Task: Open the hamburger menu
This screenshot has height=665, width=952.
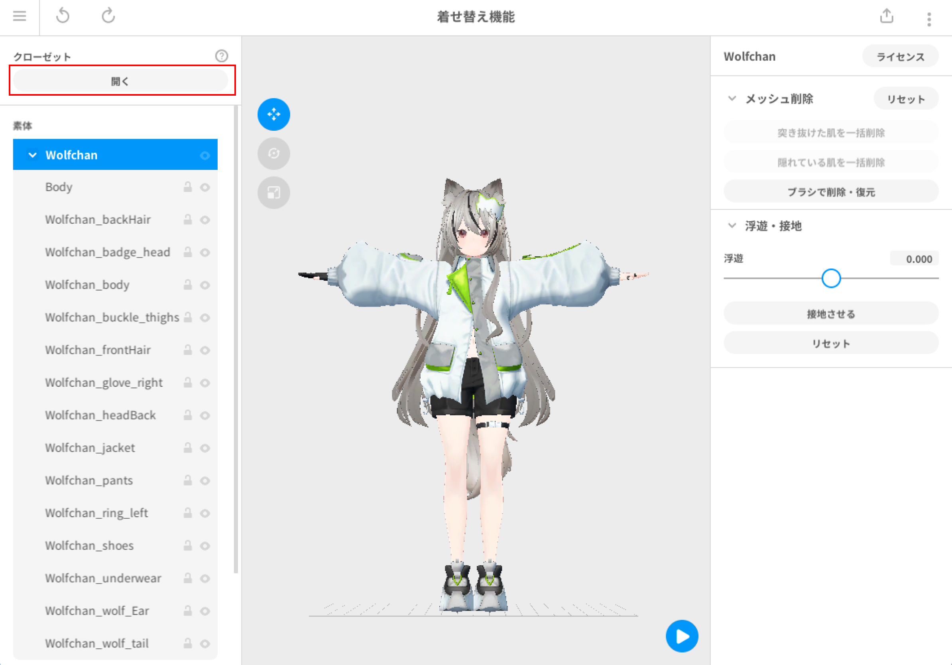Action: 19,16
